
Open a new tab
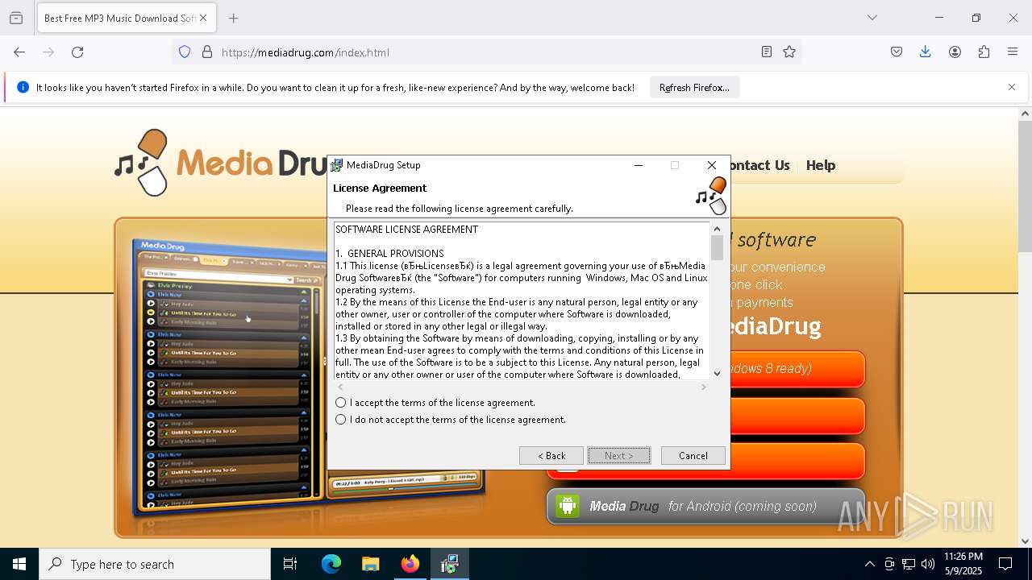tap(234, 18)
